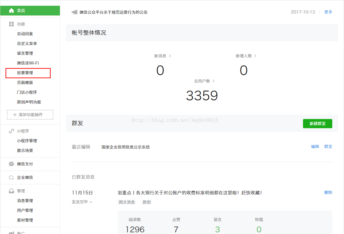Click the 点赞 count 7
The image size is (344, 234).
pos(176,229)
